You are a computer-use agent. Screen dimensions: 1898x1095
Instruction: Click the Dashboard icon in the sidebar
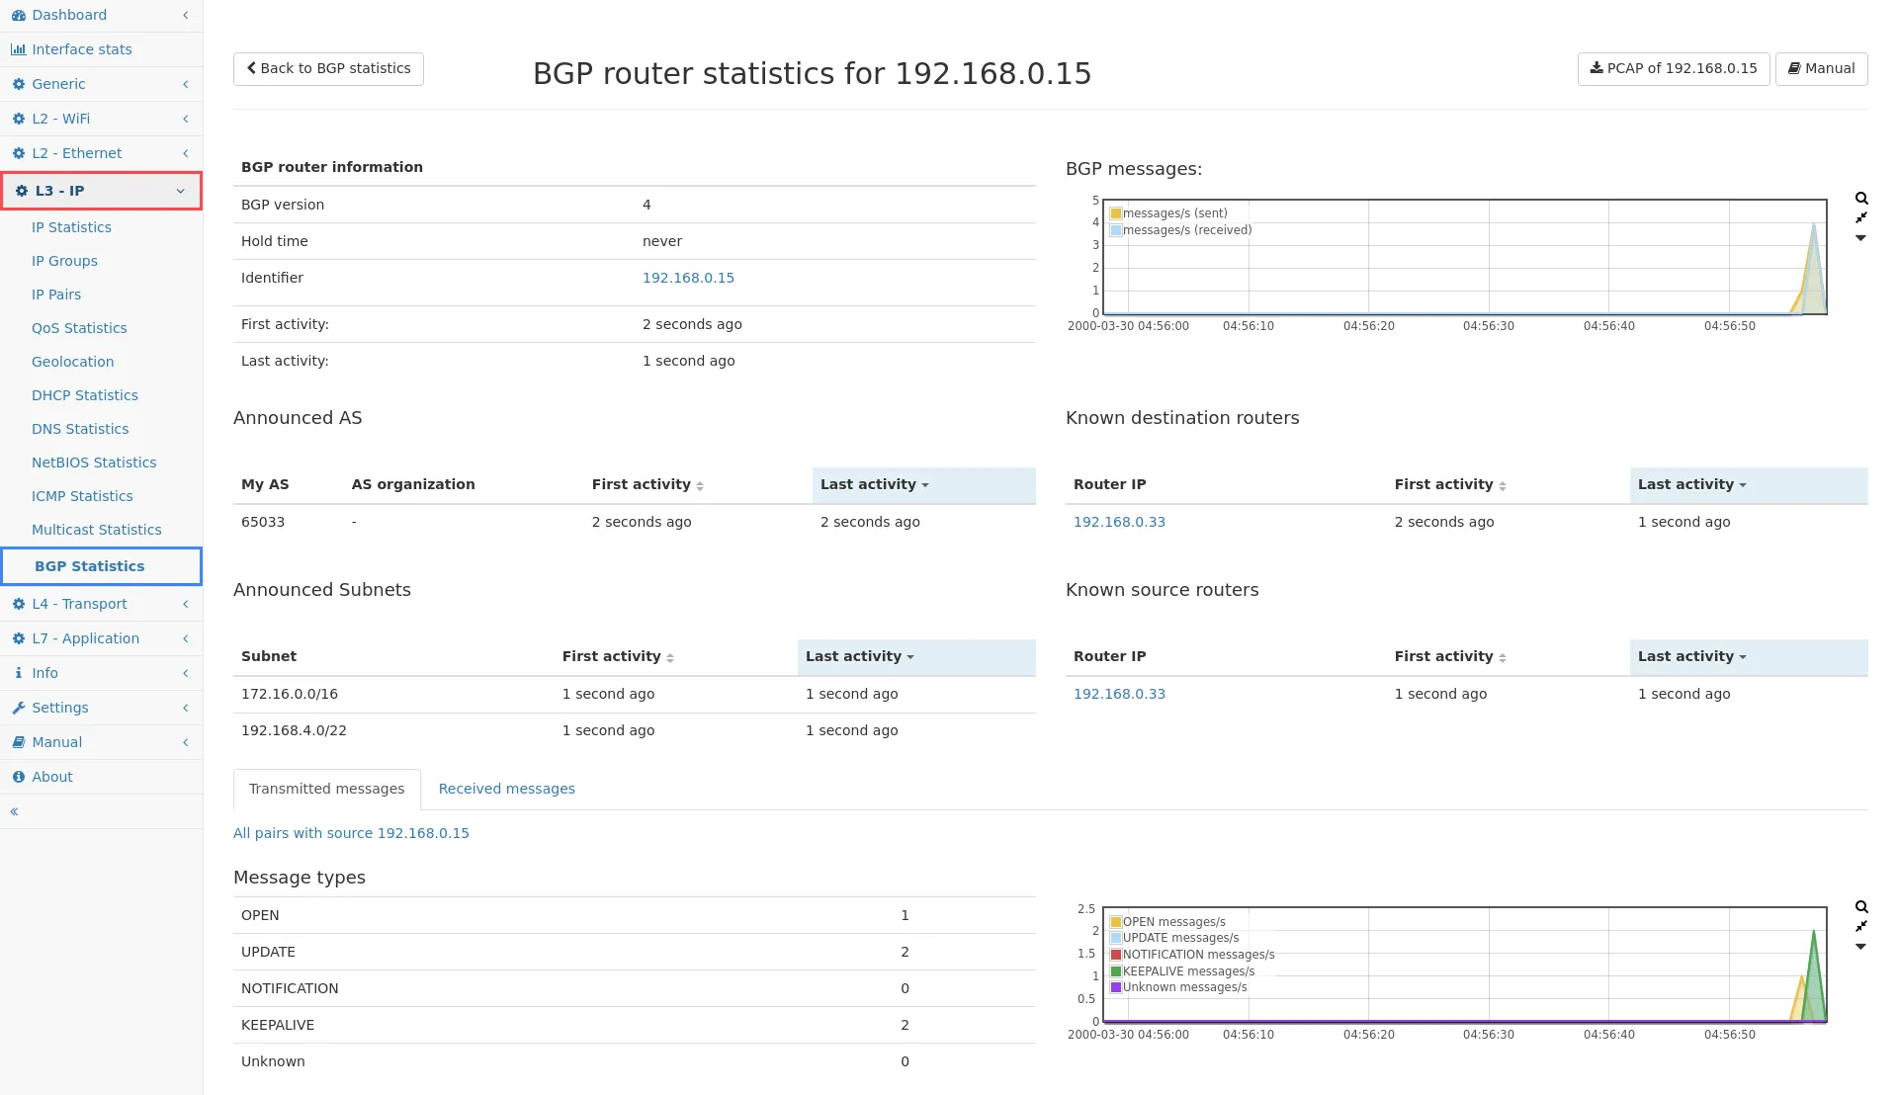pyautogui.click(x=18, y=15)
